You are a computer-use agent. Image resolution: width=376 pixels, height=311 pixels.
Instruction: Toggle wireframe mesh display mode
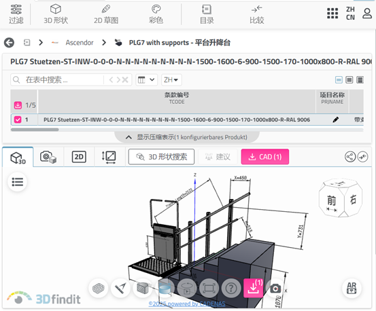[x=99, y=289]
